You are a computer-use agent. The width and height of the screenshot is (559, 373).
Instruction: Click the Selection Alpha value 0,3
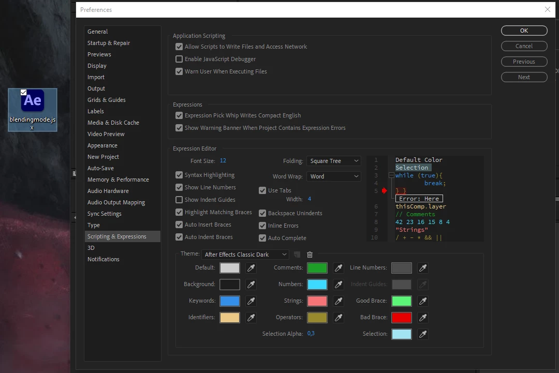311,334
